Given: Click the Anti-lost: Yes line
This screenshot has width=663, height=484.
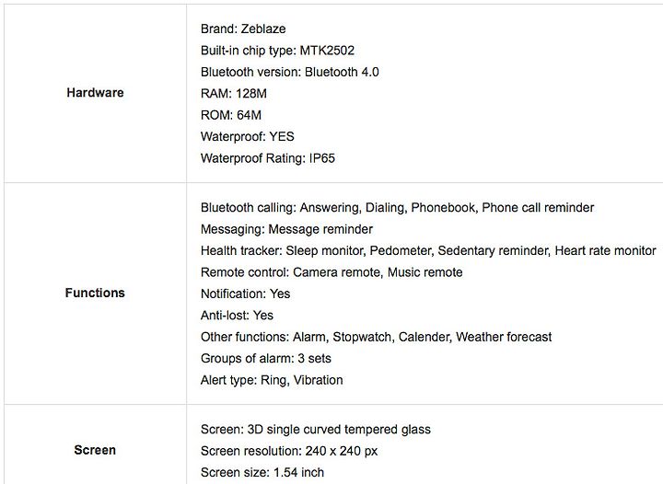Looking at the screenshot, I should click(237, 315).
